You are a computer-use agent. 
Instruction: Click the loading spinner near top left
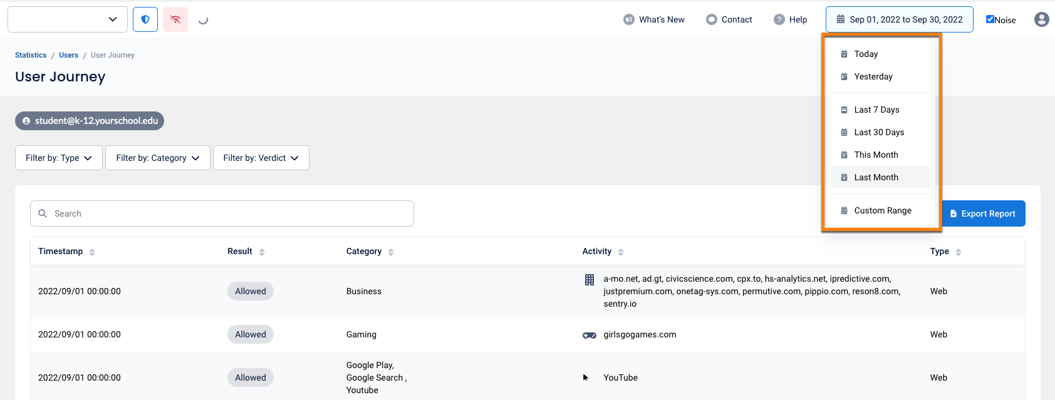203,19
